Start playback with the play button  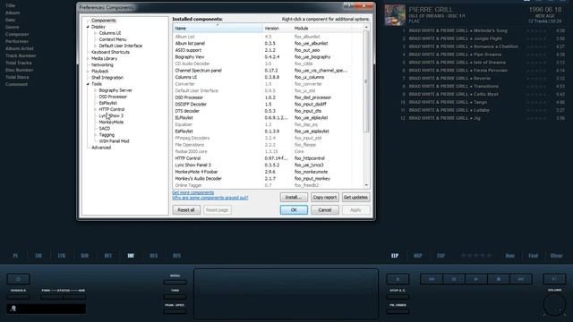pos(475,279)
